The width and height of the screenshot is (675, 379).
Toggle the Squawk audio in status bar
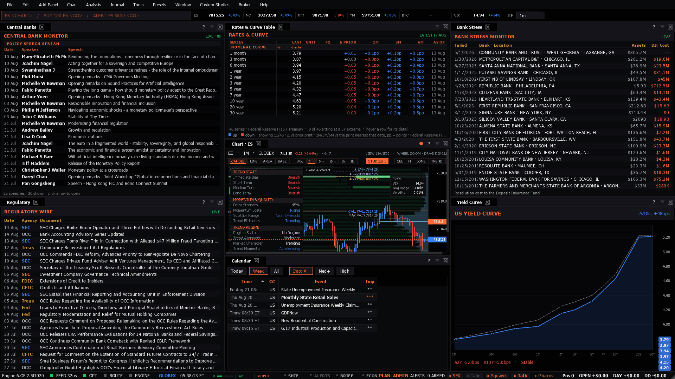coord(496,375)
